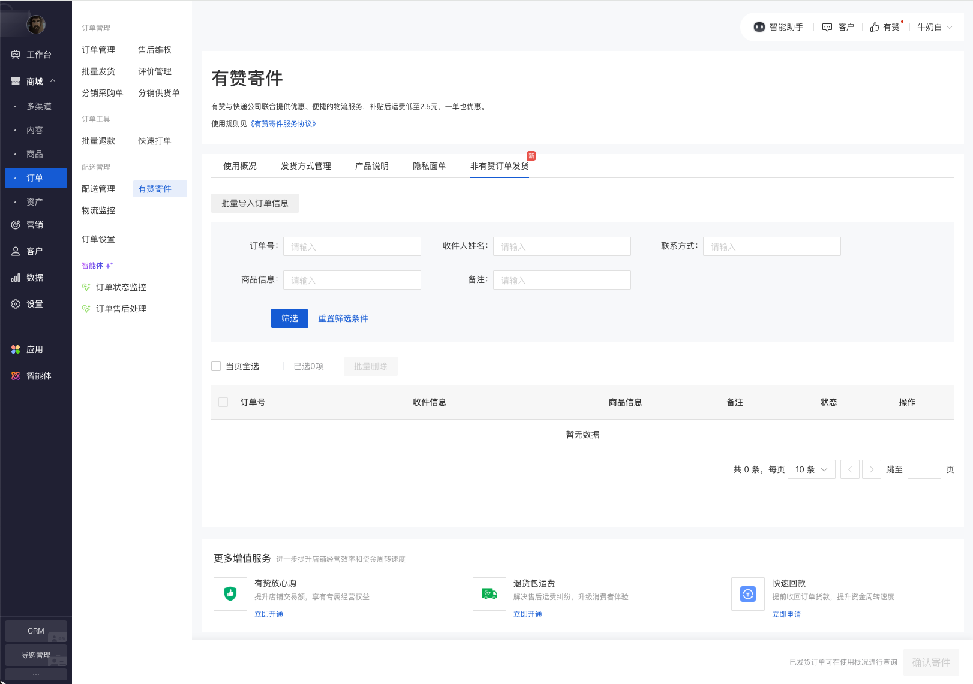Click the 退货包运费 truck icon
Viewport: 973px width, 684px height.
[489, 594]
